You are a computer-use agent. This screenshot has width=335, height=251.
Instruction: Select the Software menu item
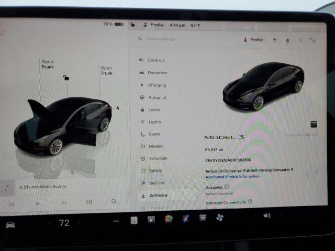coord(154,196)
